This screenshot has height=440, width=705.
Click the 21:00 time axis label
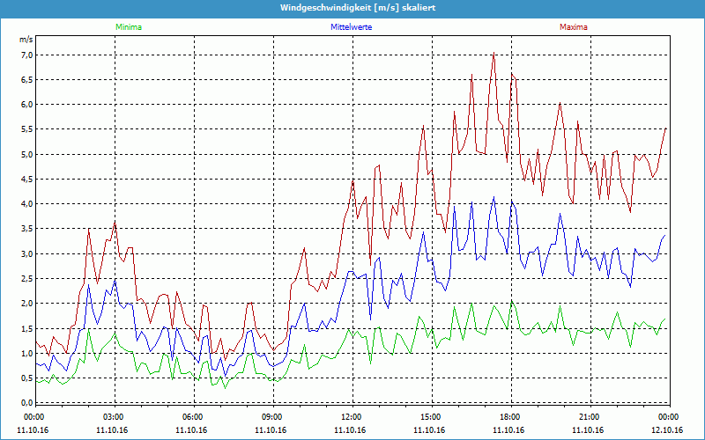[x=588, y=417]
